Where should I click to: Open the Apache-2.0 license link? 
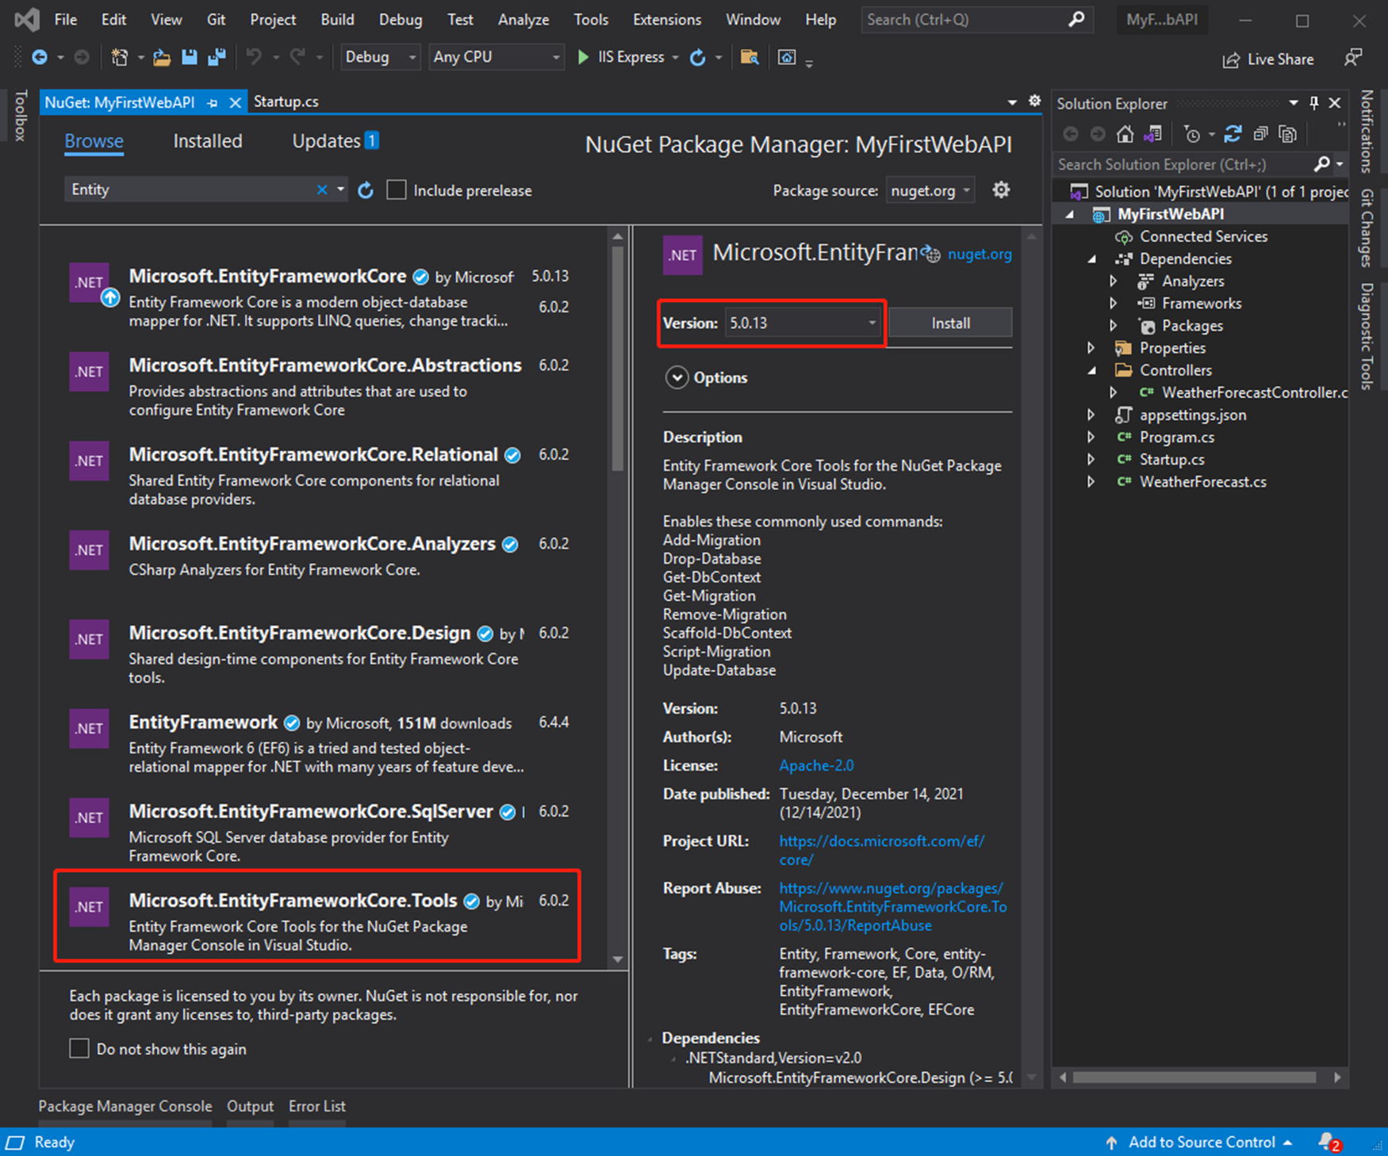pyautogui.click(x=816, y=765)
